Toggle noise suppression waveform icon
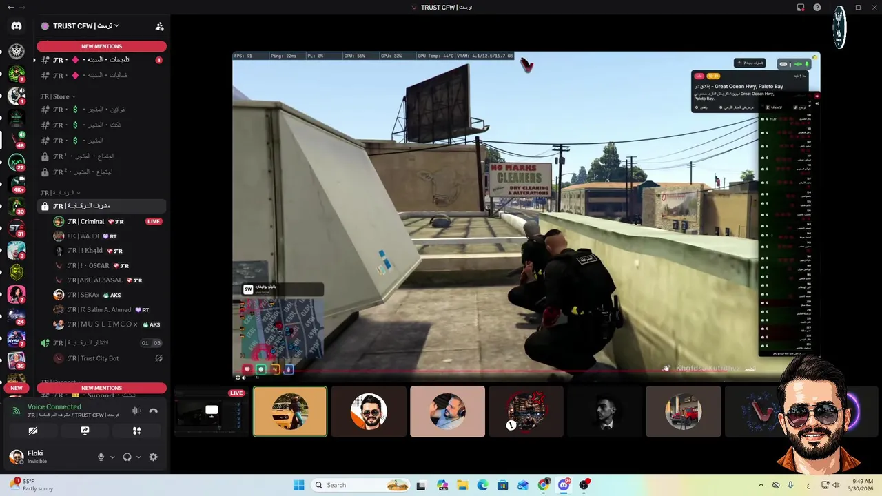Viewport: 882px width, 496px height. pyautogui.click(x=136, y=411)
